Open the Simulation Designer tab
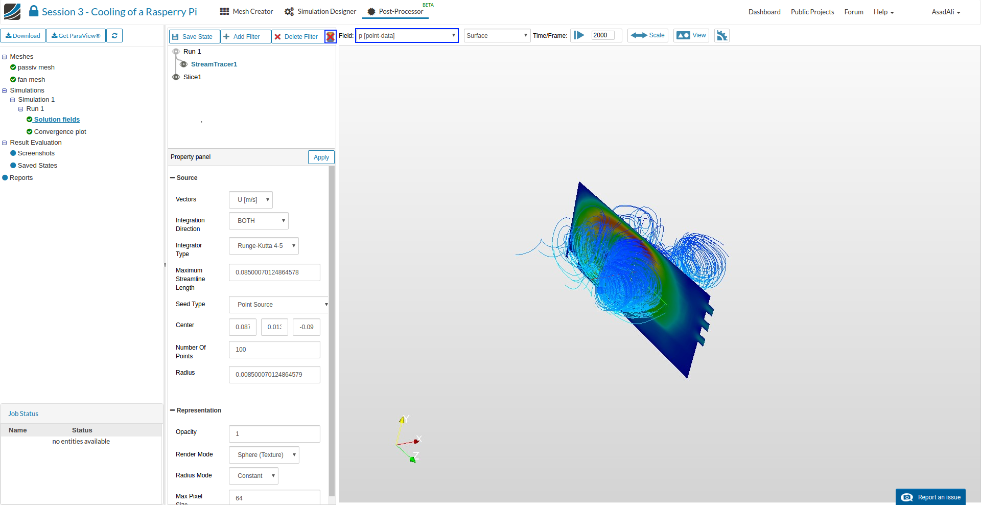The image size is (981, 505). tap(320, 12)
